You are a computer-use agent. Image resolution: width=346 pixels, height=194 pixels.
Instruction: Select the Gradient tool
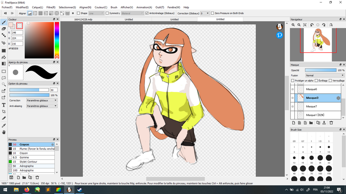coord(4,64)
